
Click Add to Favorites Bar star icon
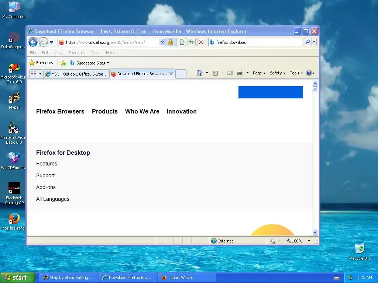click(63, 63)
